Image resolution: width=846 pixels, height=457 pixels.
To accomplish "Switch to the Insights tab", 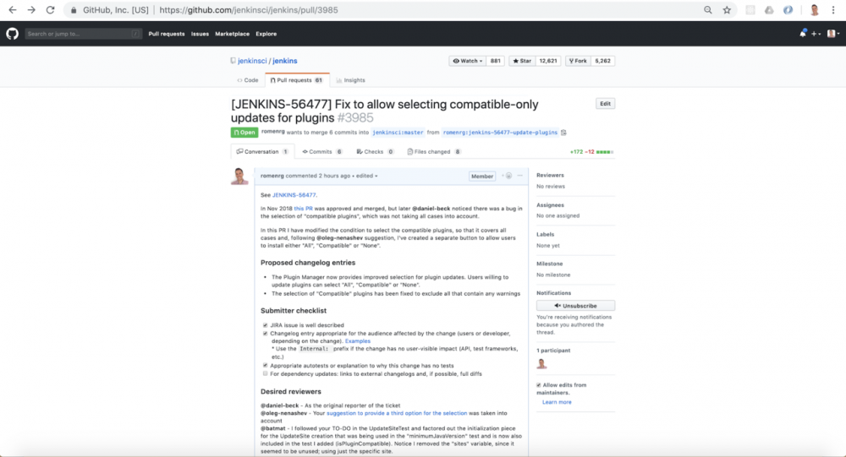I will 351,80.
